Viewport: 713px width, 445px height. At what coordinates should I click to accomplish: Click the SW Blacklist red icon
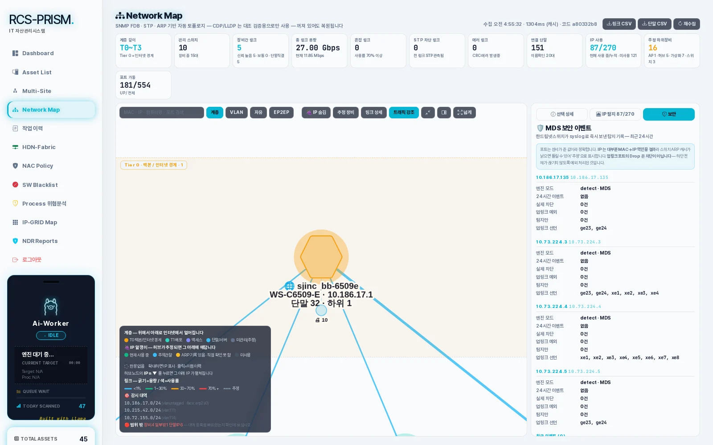(15, 185)
